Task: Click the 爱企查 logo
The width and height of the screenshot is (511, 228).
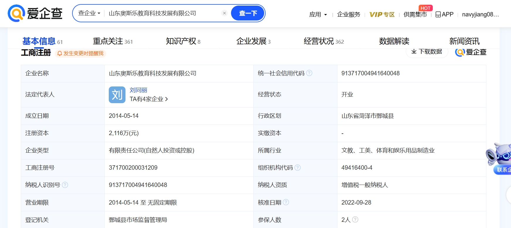Action: tap(35, 13)
